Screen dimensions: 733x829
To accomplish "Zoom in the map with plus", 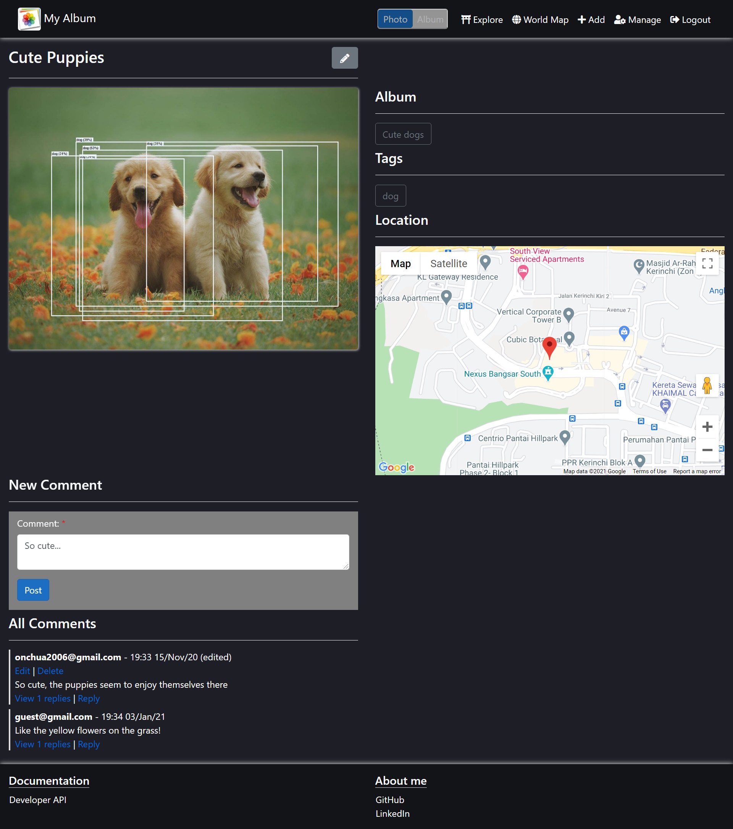I will (x=707, y=427).
